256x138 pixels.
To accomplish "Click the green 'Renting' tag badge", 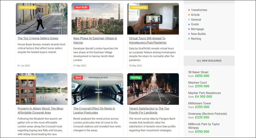I will [x=136, y=78].
